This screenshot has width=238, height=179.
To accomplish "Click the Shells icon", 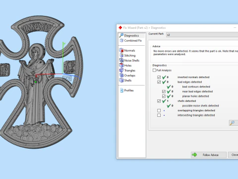I will (x=121, y=80).
